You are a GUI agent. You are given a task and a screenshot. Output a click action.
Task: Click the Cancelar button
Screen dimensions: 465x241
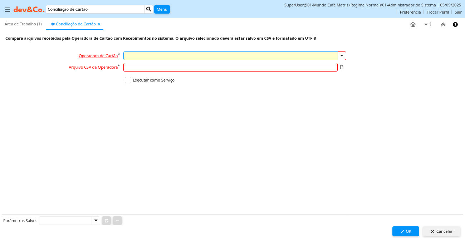[x=441, y=231]
